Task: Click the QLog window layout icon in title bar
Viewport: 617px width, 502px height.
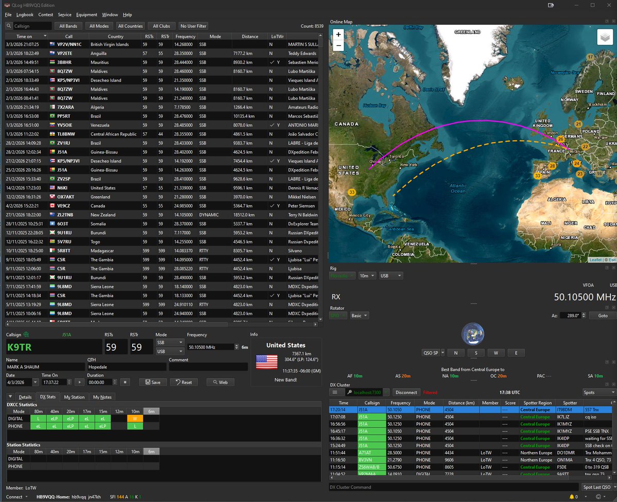Action: 551,5
